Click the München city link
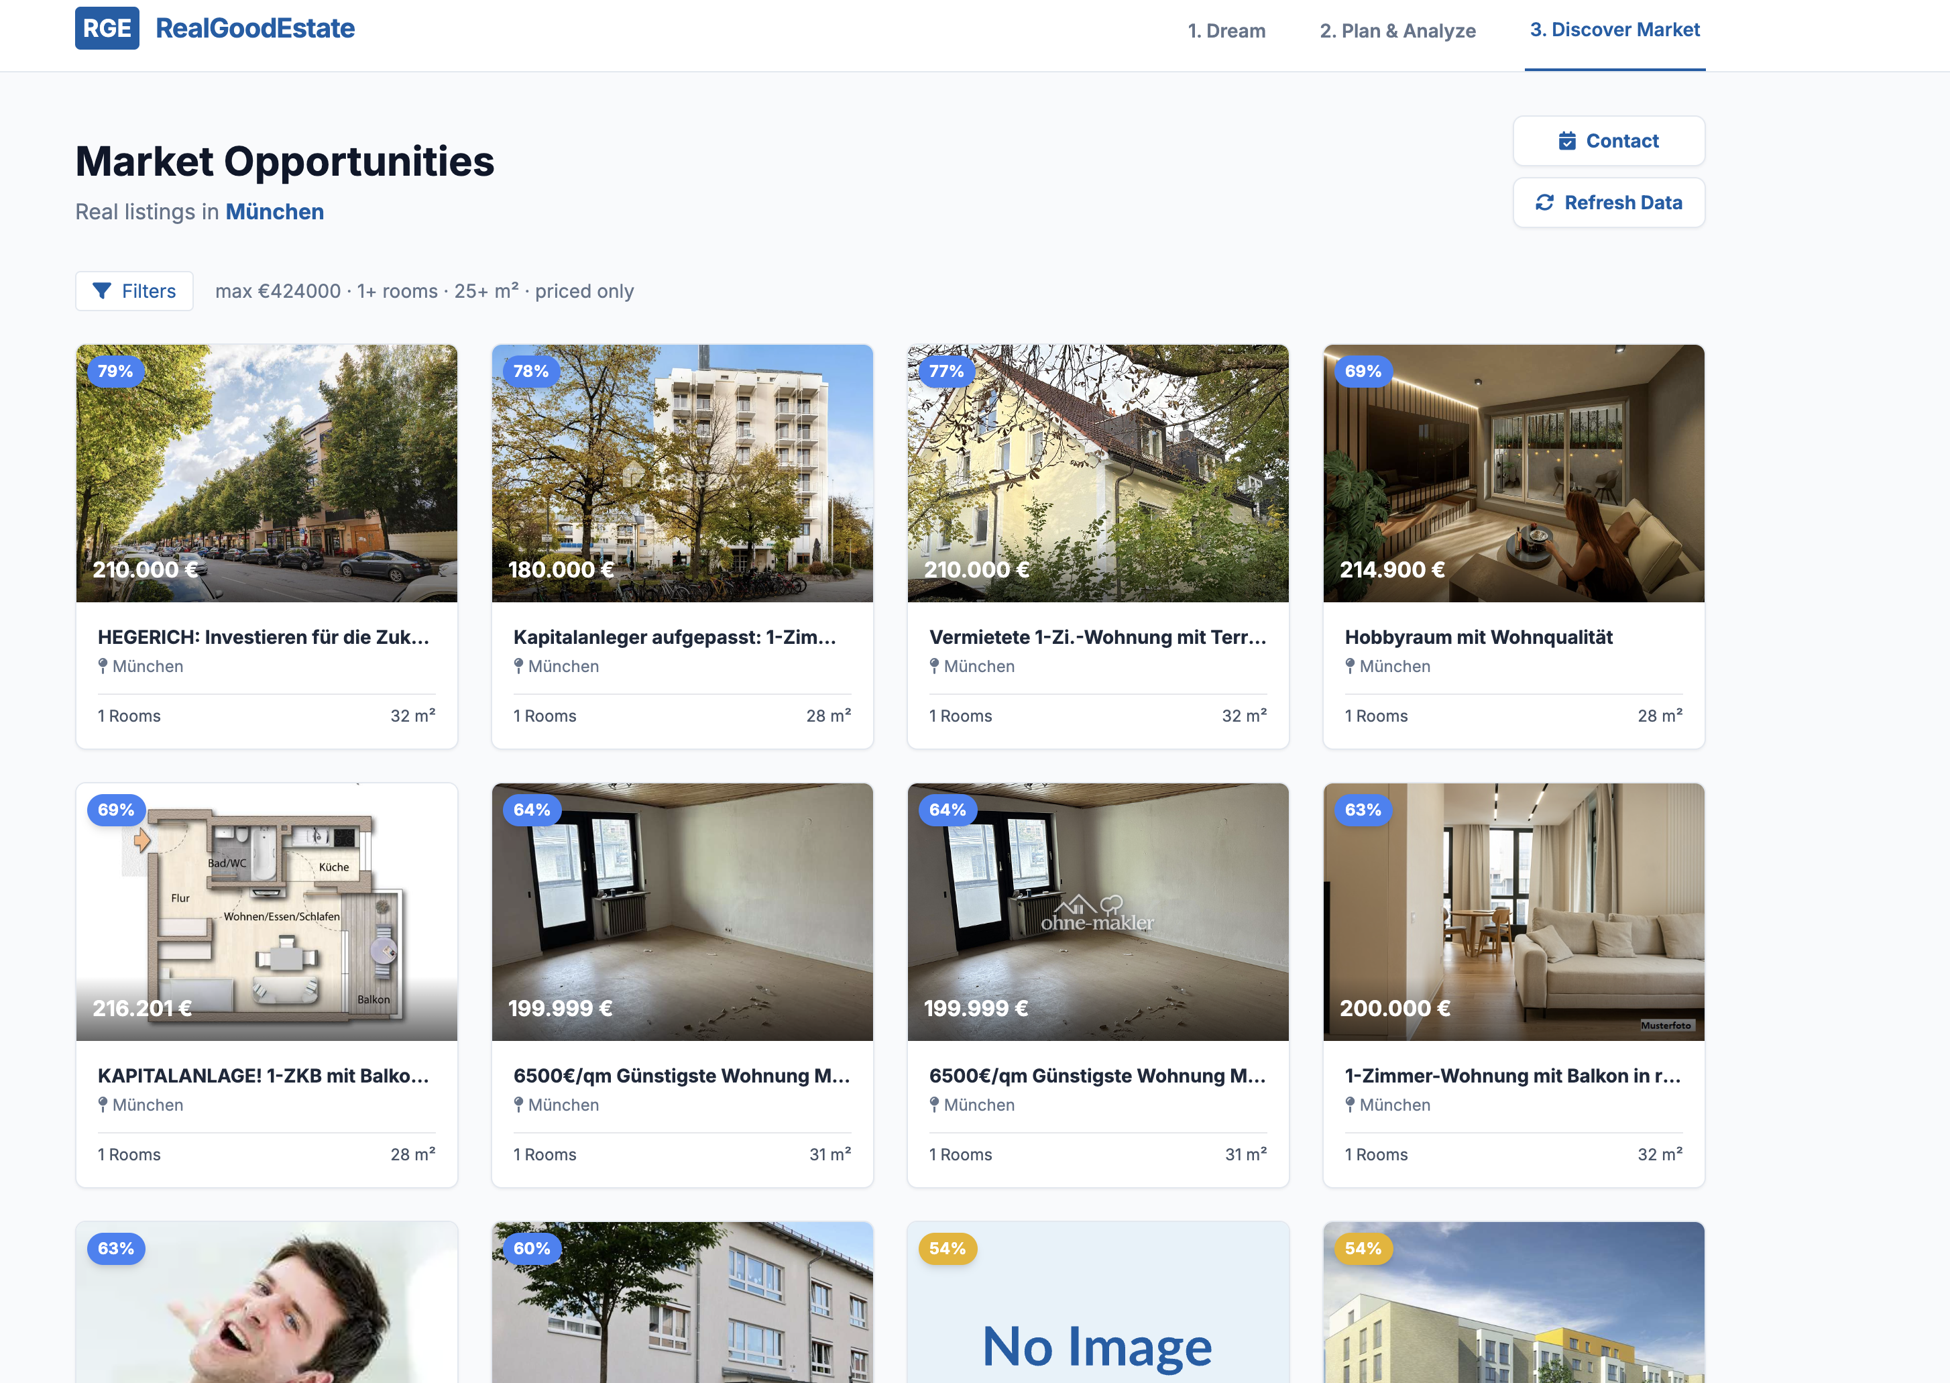This screenshot has width=1950, height=1383. 274,211
